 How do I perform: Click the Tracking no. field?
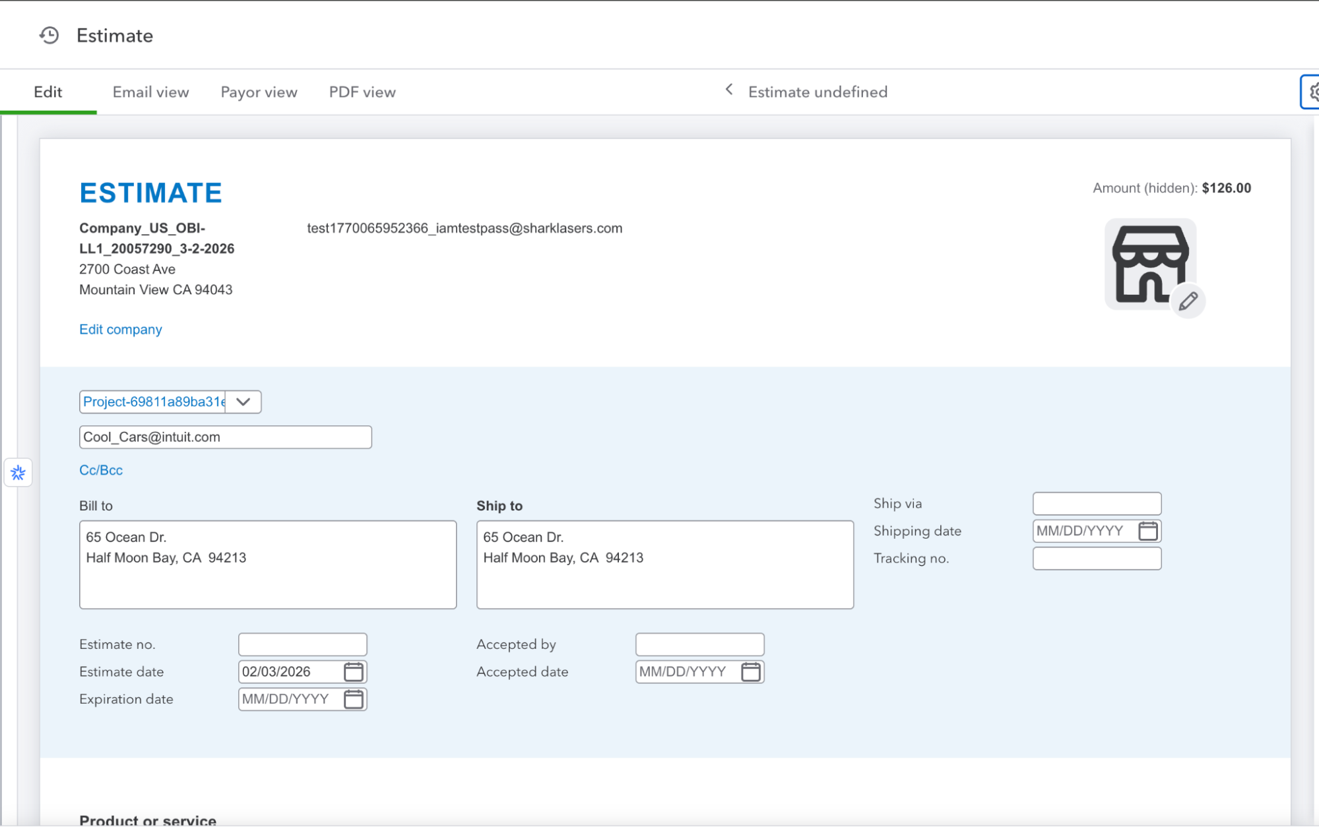click(1096, 559)
